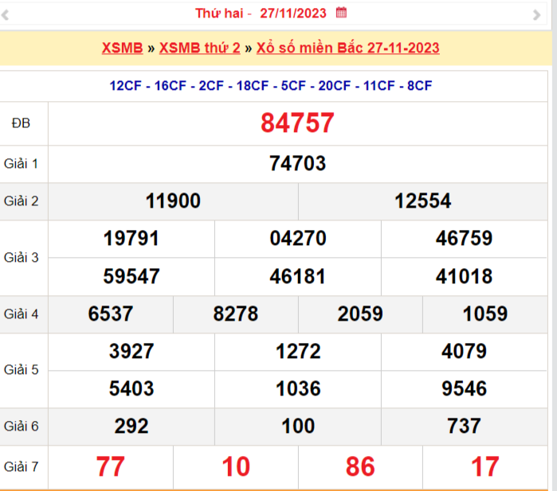Click the date text Thứ hai 27/11/2023
The height and width of the screenshot is (491, 557).
(261, 14)
